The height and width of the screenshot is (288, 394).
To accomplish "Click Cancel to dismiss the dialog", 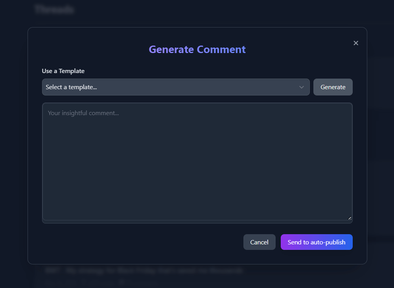I will click(x=259, y=242).
